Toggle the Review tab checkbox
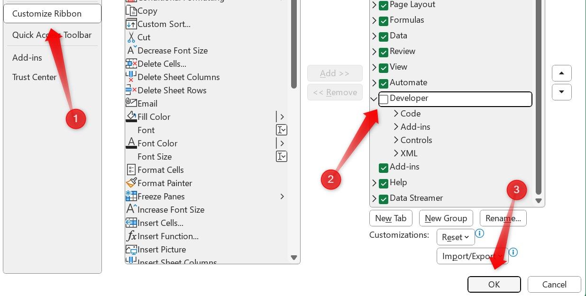The width and height of the screenshot is (586, 296). coord(384,52)
